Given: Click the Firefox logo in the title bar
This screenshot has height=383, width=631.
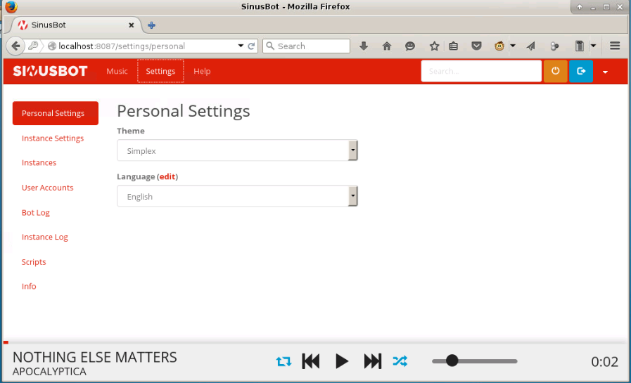Looking at the screenshot, I should 11,7.
